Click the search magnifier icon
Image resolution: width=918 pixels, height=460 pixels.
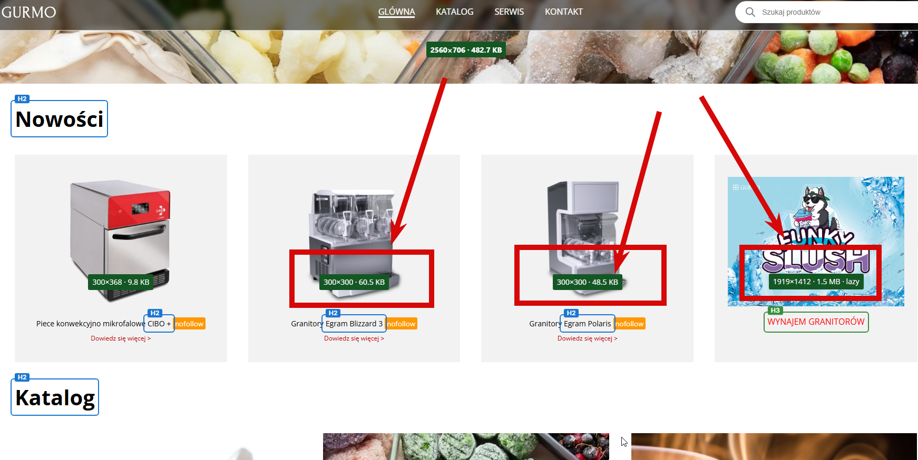[x=750, y=12]
